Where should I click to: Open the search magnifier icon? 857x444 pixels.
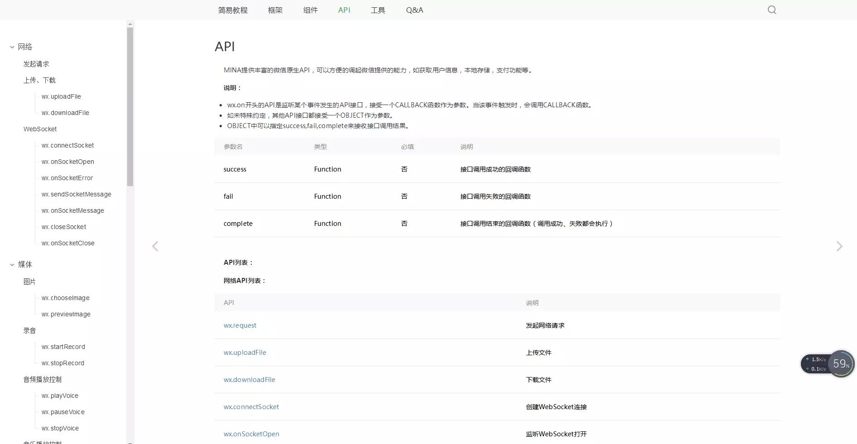(x=772, y=10)
